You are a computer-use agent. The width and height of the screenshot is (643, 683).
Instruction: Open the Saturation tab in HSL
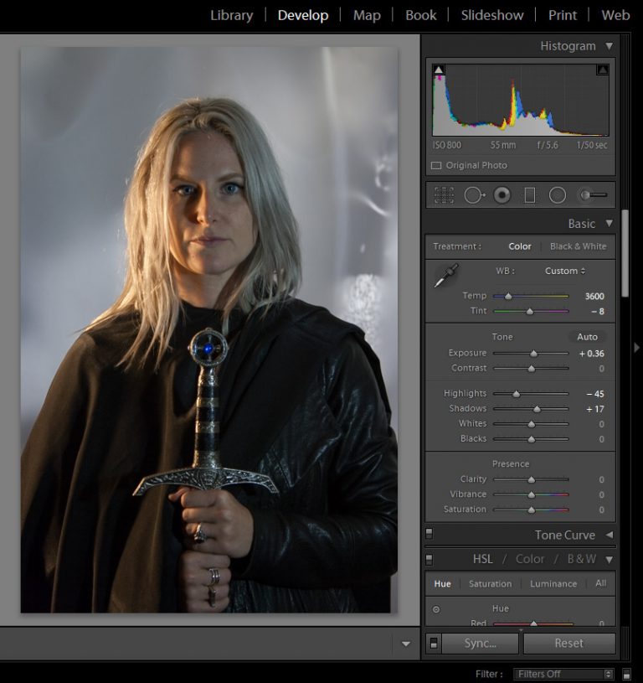tap(490, 583)
